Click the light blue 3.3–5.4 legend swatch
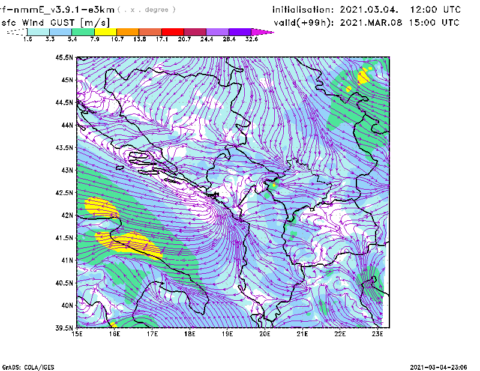This screenshot has width=480, height=371. [61, 32]
